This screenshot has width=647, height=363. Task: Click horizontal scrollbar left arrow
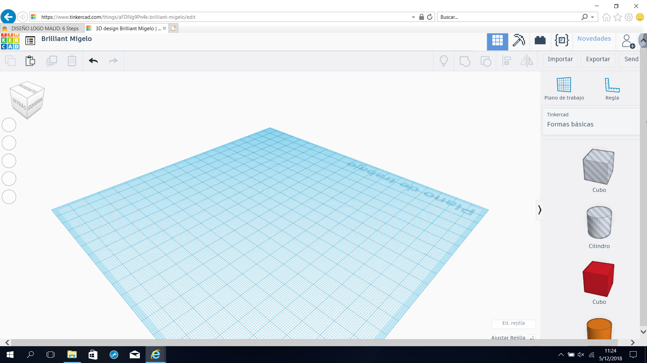[7, 342]
